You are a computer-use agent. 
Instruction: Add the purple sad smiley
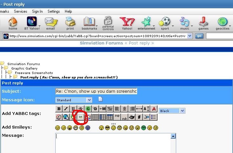click(88, 128)
